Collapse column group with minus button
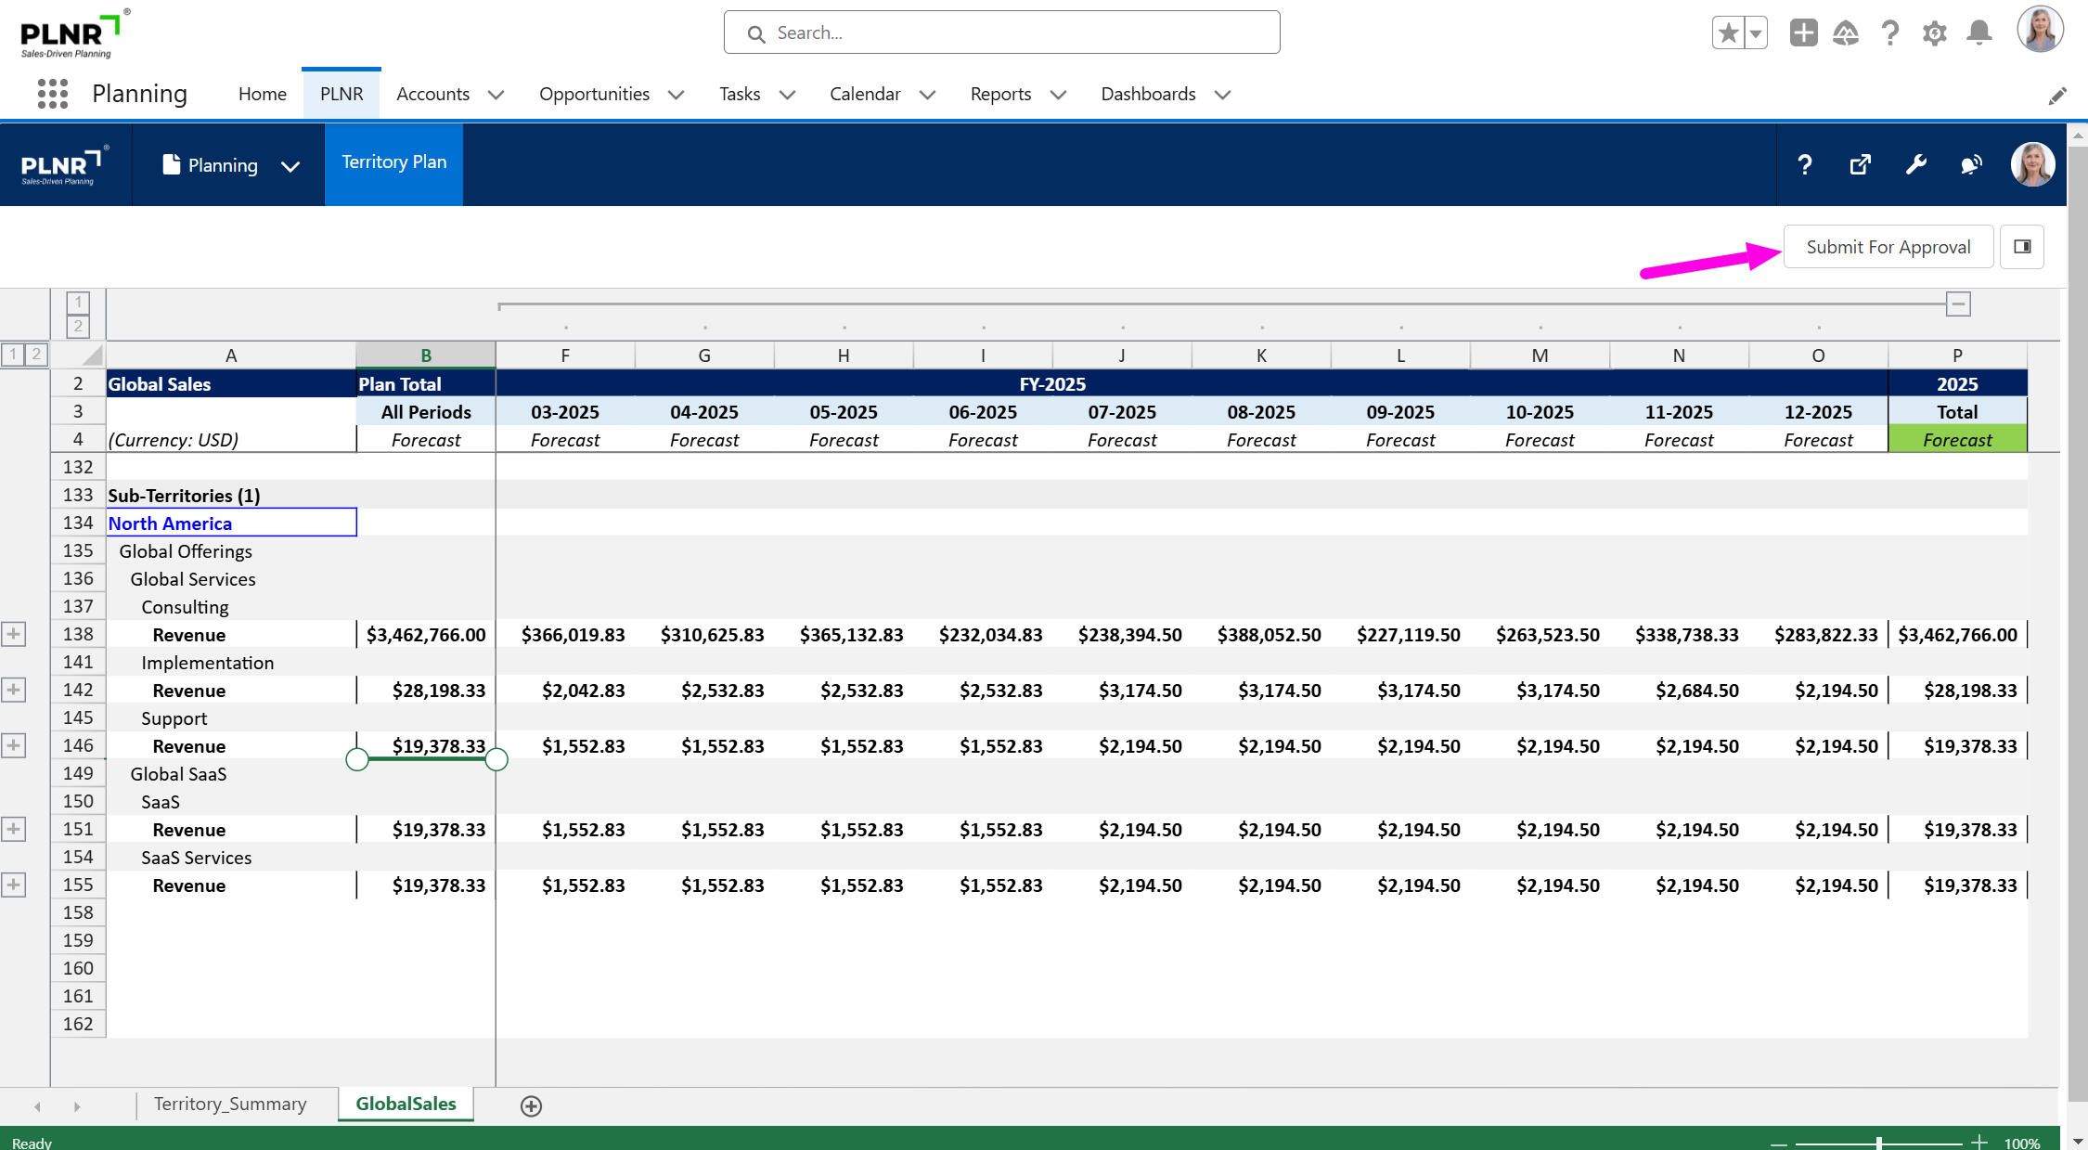The image size is (2088, 1150). coord(1958,304)
